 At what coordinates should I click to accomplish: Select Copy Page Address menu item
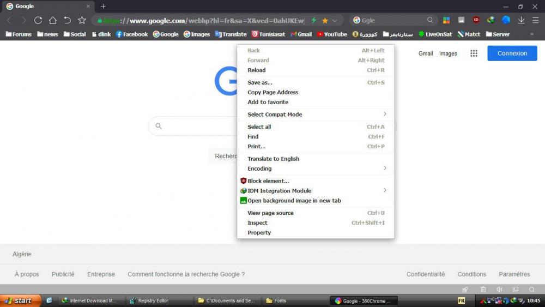pos(316,93)
